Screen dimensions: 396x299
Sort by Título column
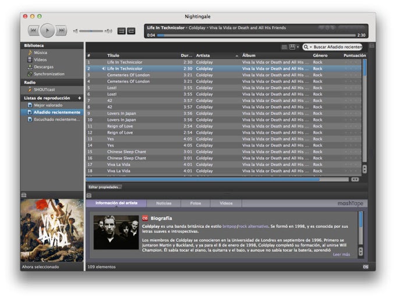(x=113, y=55)
